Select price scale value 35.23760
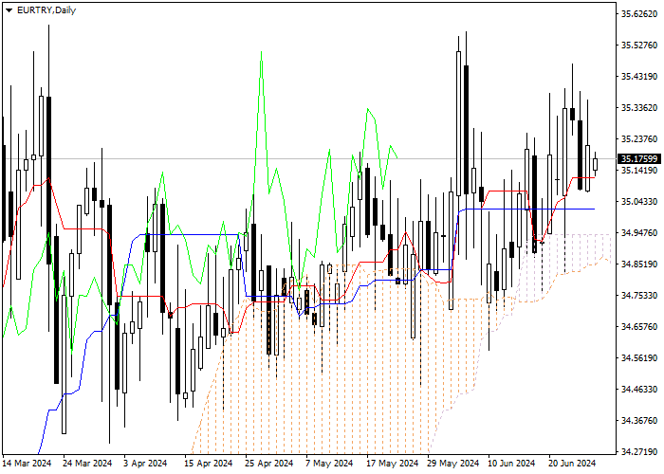 (639, 139)
